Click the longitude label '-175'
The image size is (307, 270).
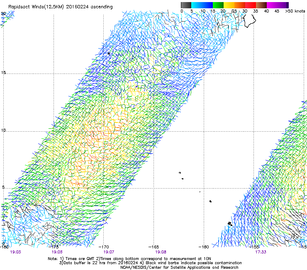(54, 247)
